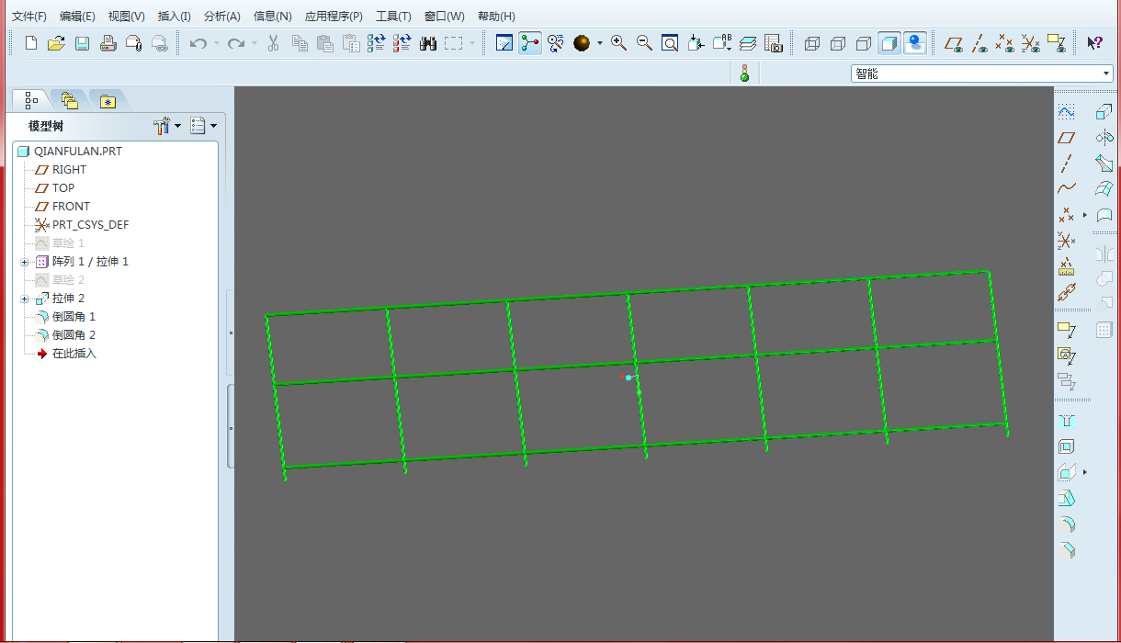Toggle coordinate systems display

tap(1032, 43)
